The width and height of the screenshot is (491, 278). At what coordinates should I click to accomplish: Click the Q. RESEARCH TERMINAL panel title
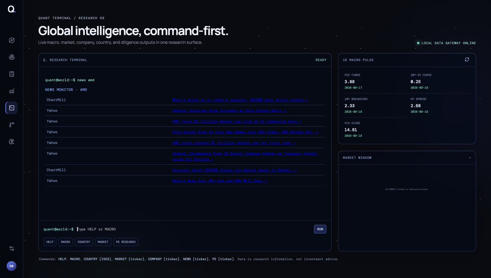(65, 60)
